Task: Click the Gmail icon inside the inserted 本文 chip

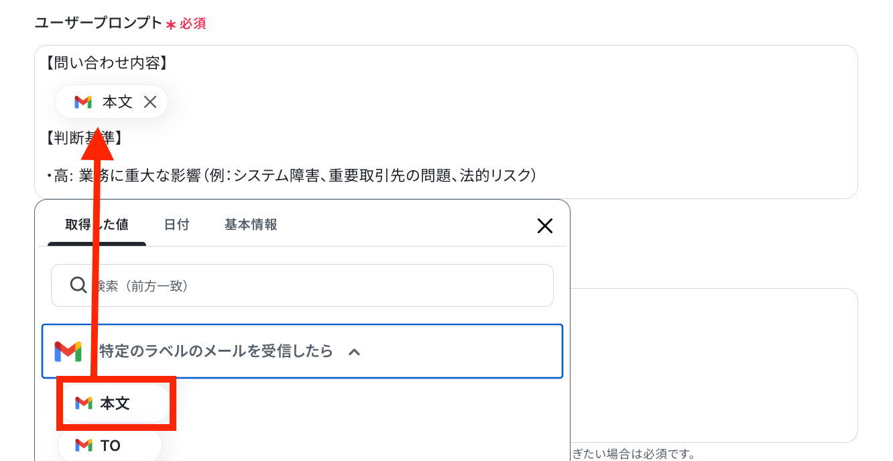Action: 83,102
